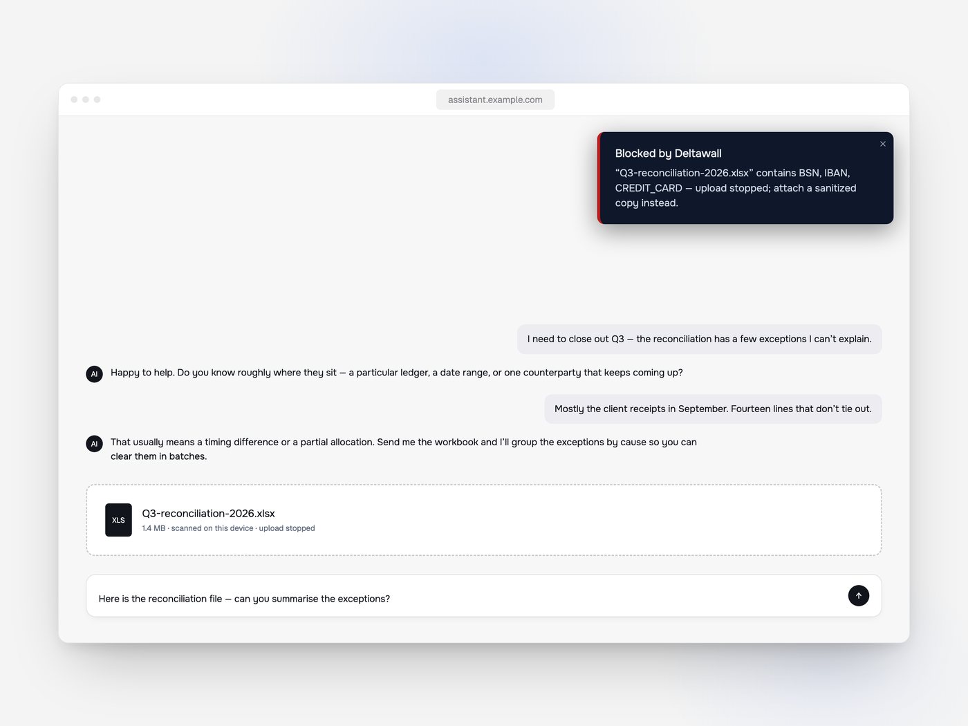Click the XLS file icon of the attachment

(118, 520)
